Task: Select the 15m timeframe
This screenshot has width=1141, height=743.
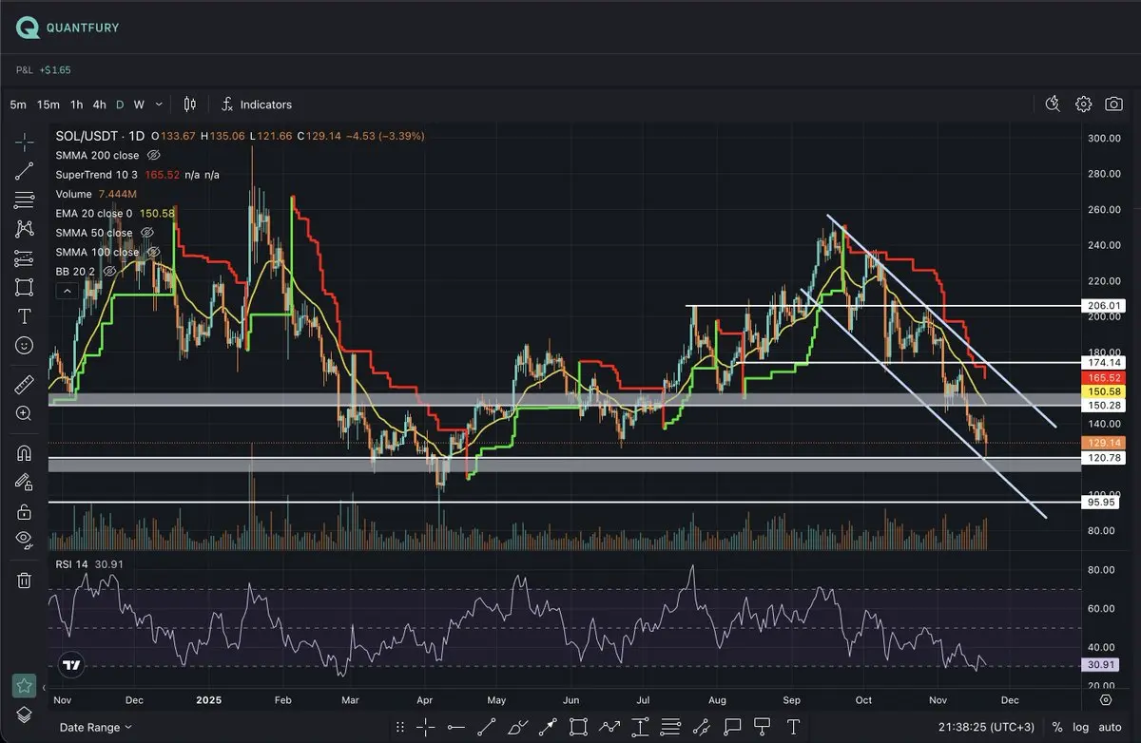Action: point(48,105)
